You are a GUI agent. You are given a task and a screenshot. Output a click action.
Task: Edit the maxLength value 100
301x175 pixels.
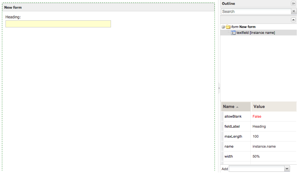point(256,136)
